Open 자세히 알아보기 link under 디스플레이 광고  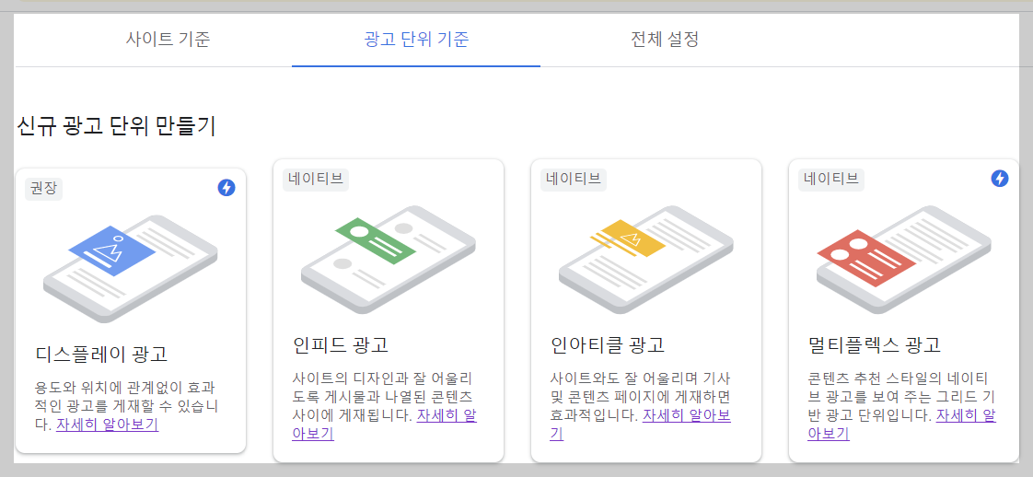coord(108,425)
